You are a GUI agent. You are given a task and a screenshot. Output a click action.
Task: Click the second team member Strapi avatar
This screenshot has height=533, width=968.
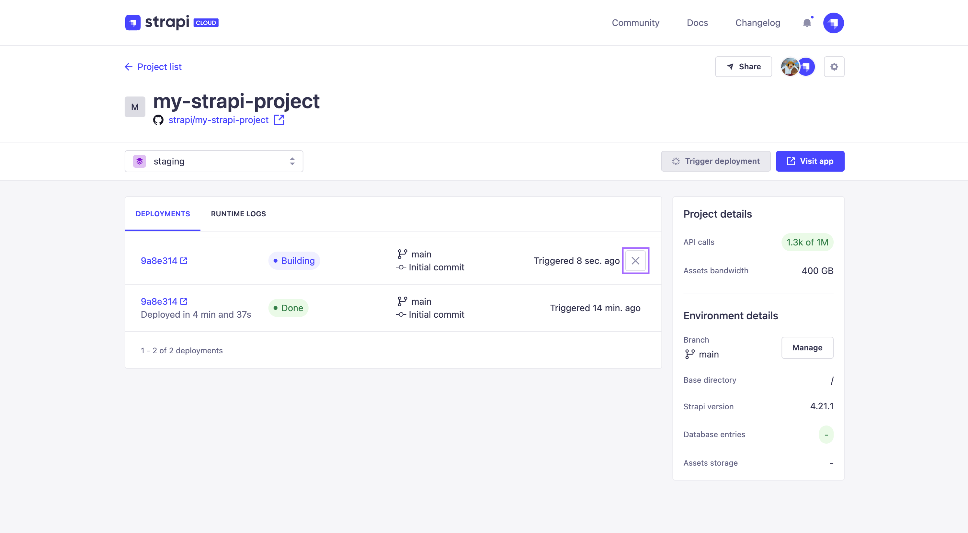[806, 66]
